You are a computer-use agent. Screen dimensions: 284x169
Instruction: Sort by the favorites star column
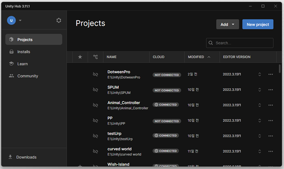80,57
